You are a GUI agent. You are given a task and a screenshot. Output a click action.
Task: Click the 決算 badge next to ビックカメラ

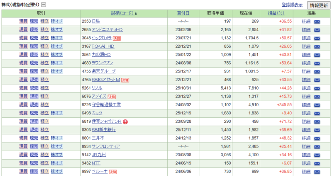[117, 38]
